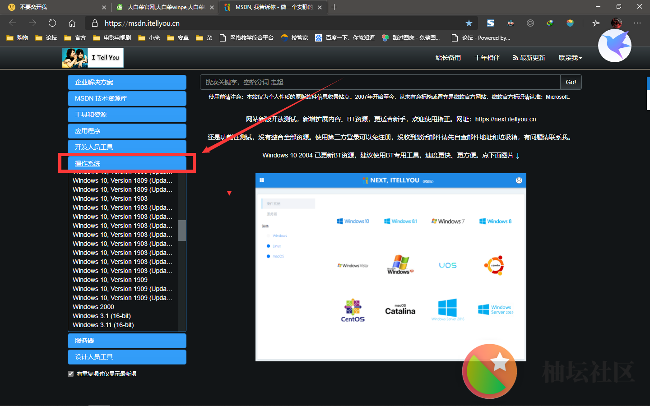Click the blue down arrow link
Screen dimensions: 650x406
tap(518, 156)
